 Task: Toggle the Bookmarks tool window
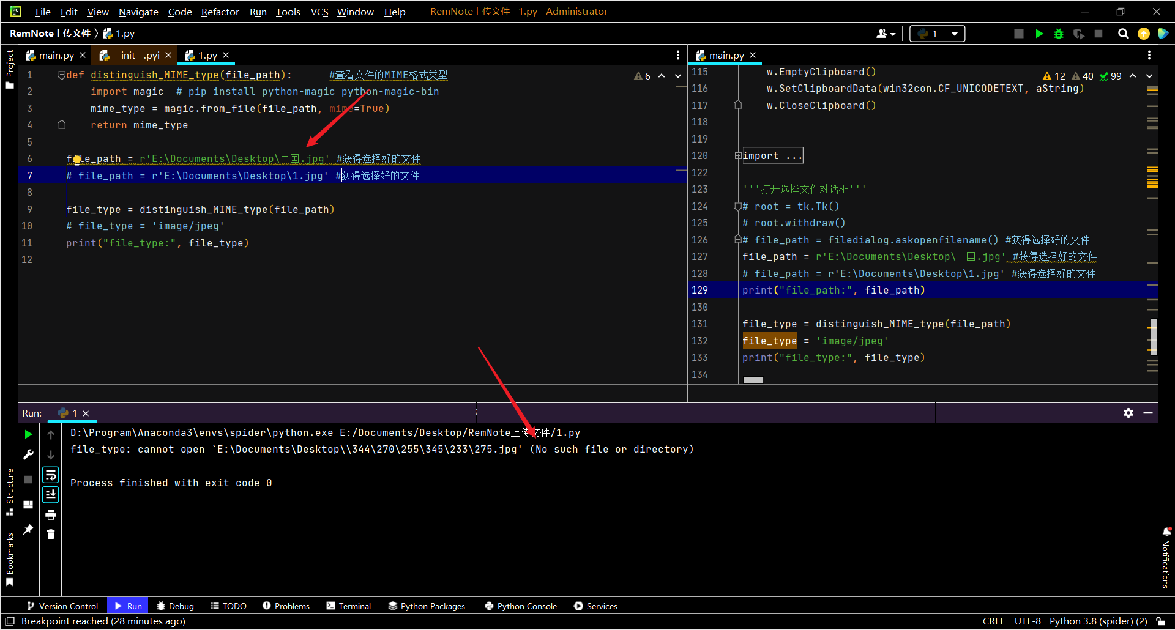[9, 560]
